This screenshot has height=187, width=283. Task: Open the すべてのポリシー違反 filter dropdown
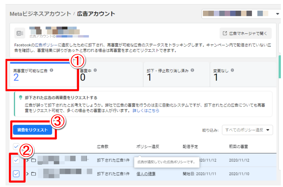(247, 130)
